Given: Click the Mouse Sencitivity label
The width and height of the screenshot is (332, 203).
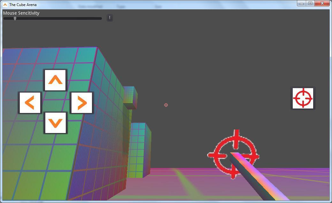Looking at the screenshot, I should click(x=21, y=13).
